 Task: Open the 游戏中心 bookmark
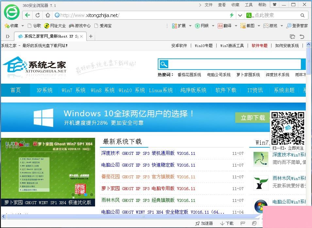coord(80,26)
